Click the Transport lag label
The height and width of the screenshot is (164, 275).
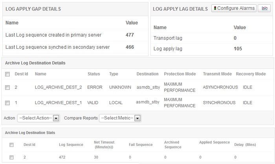coord(168,38)
